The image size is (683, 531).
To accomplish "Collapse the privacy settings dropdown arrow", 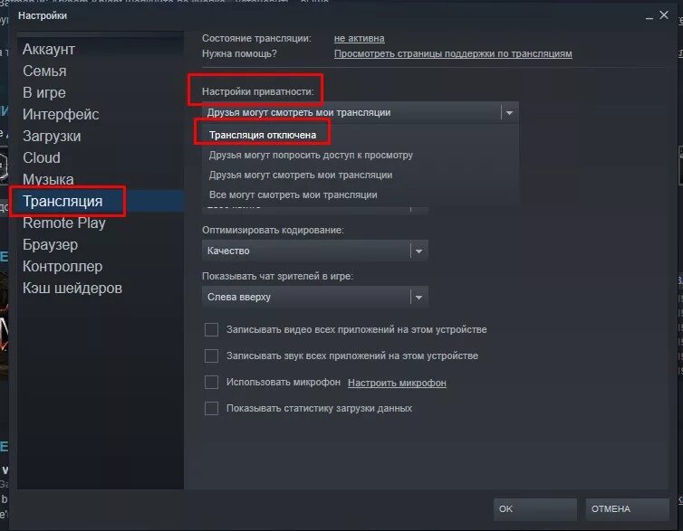I will pos(509,113).
